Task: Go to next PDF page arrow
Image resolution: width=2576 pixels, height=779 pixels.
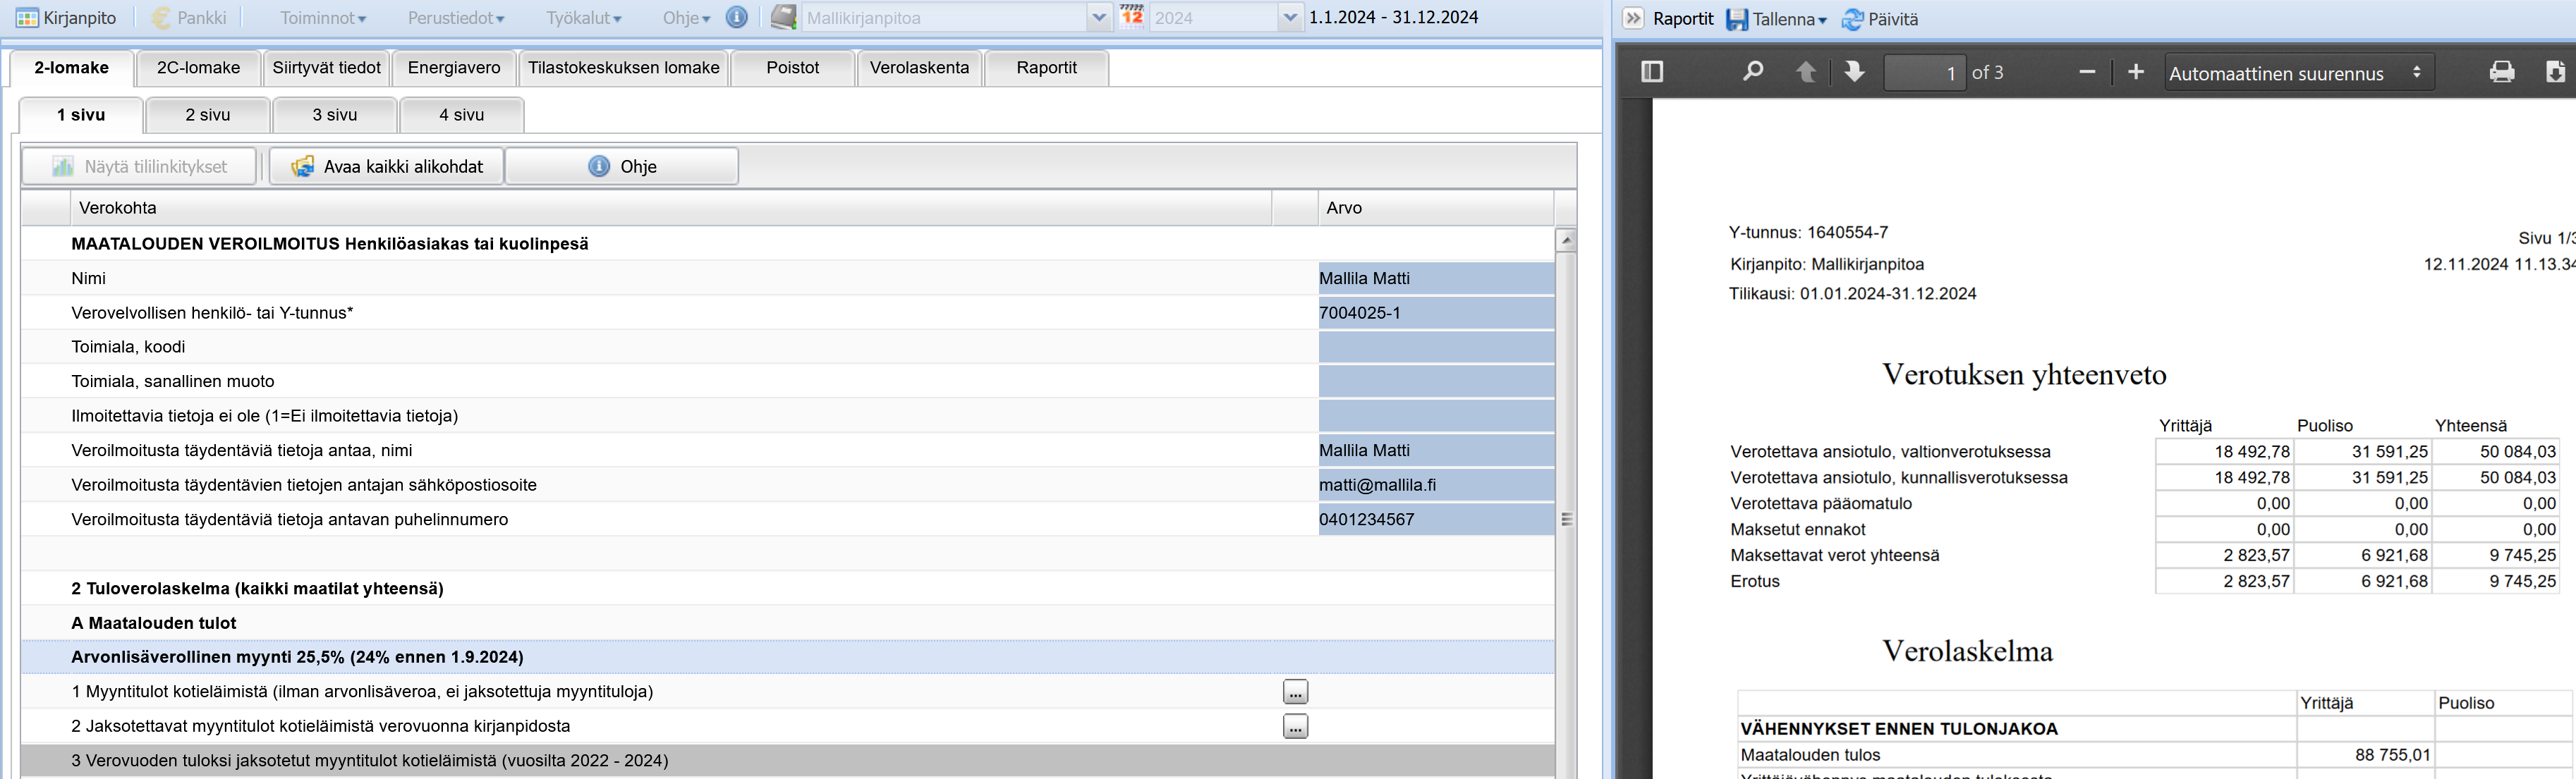Action: (1854, 72)
